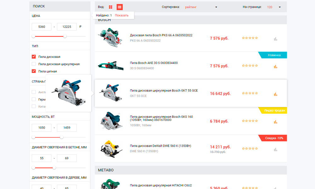315x189 pixels.
Task: Toggle the 'Пила цепная' checkbox
Action: point(34,71)
